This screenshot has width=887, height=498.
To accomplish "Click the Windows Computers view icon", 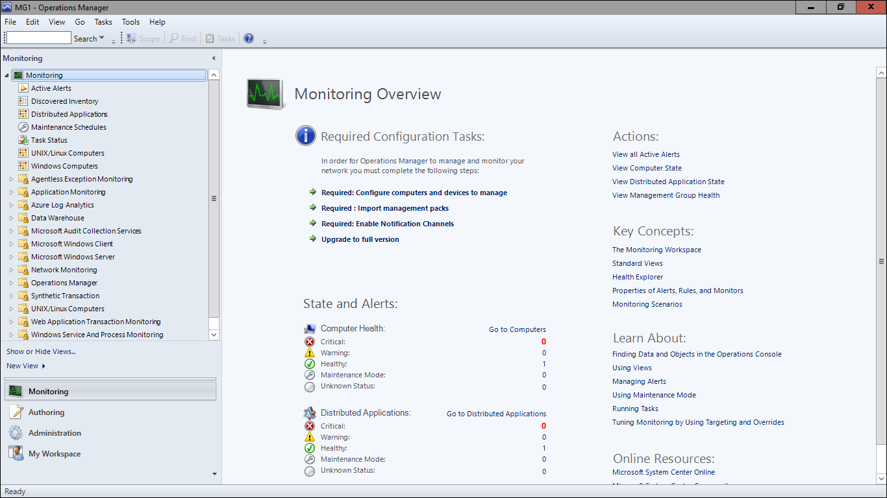I will pos(23,166).
